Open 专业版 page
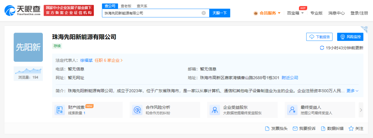This screenshot has height=138, width=373. point(316,13)
